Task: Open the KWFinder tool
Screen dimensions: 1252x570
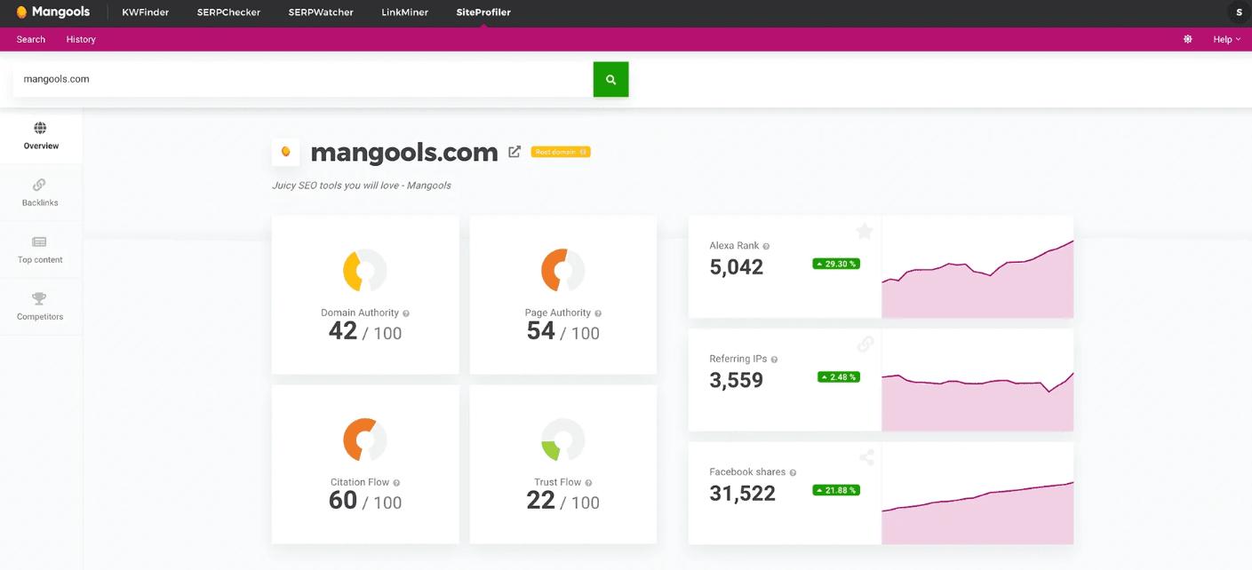Action: point(146,12)
